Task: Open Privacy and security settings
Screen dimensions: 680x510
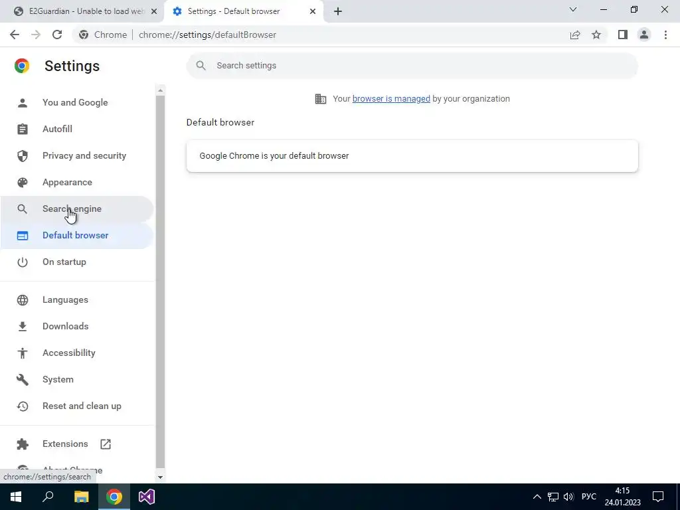Action: pyautogui.click(x=77, y=155)
